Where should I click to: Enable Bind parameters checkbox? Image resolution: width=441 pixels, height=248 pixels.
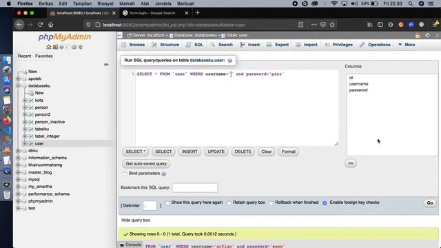[x=125, y=174]
